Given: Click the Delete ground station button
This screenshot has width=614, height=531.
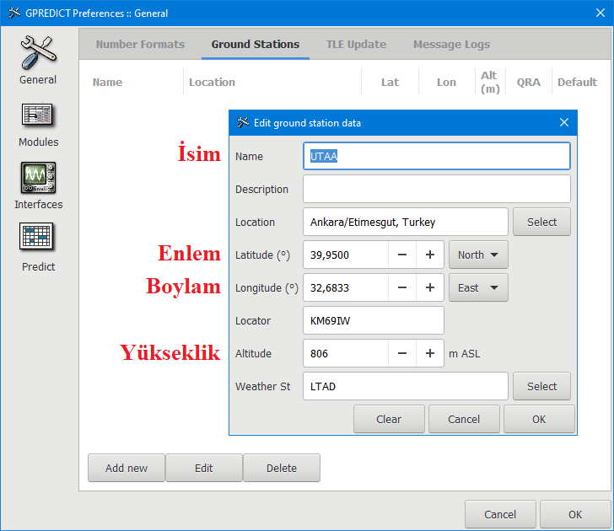Looking at the screenshot, I should point(282,468).
